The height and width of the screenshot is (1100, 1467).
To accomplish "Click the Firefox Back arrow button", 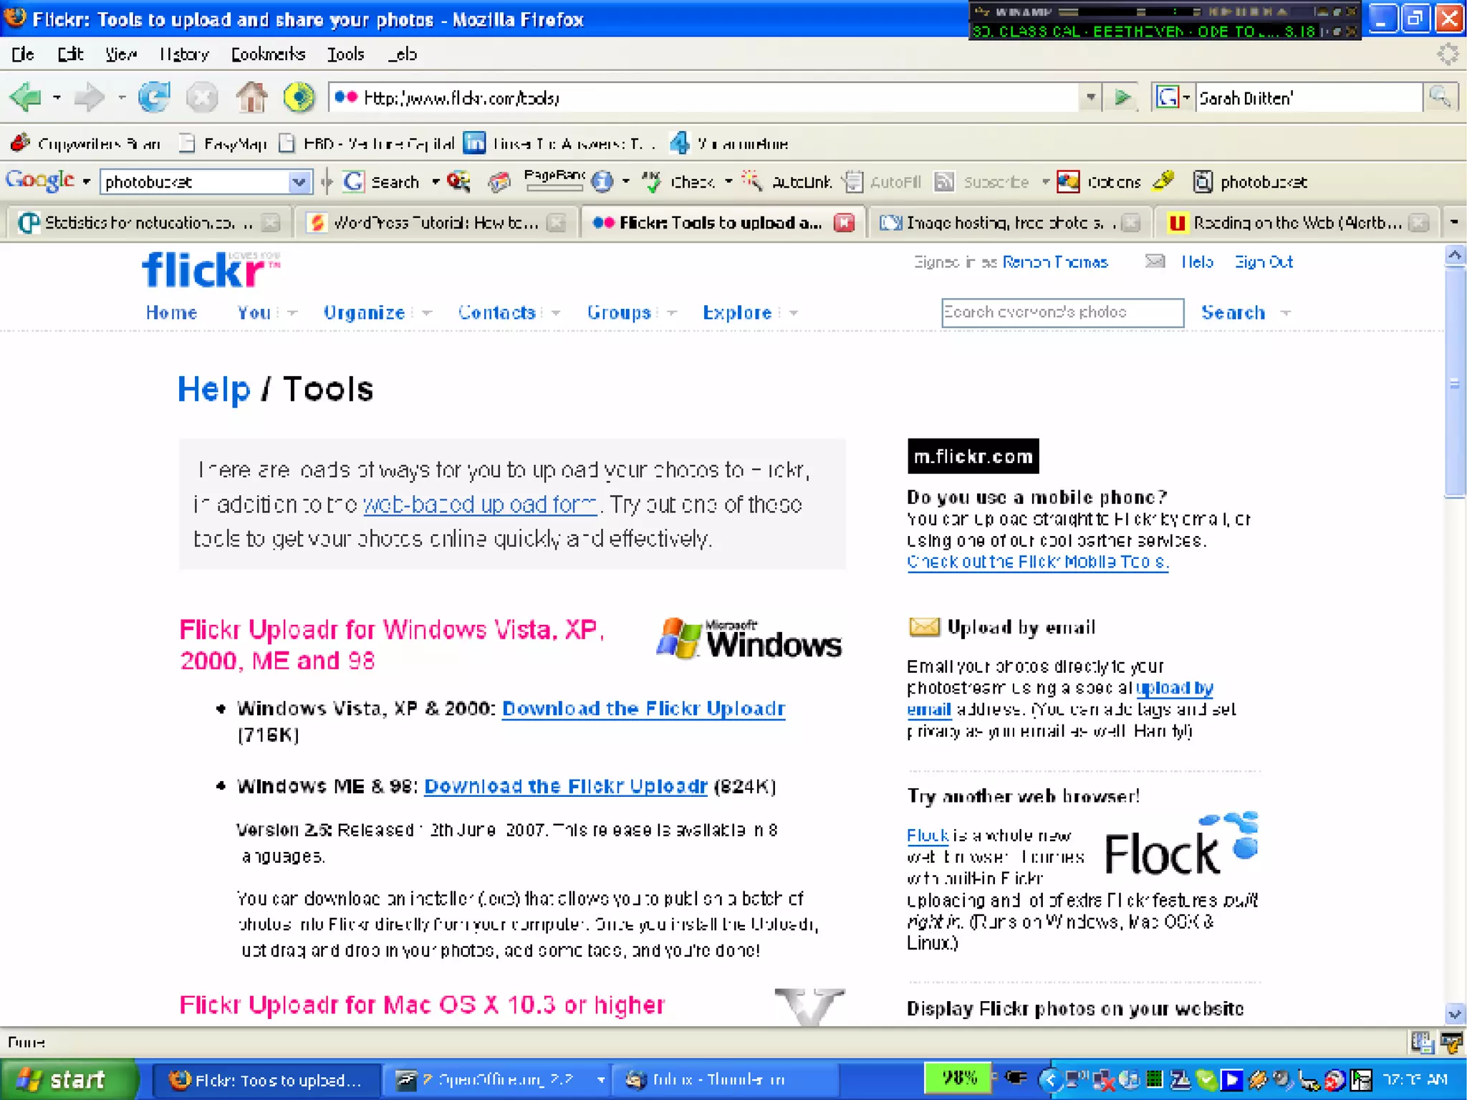I will 27,97.
